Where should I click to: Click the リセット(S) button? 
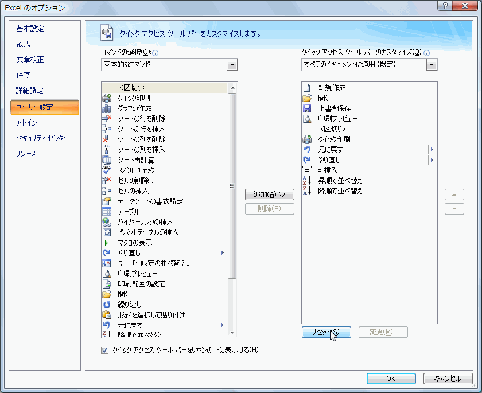[326, 332]
